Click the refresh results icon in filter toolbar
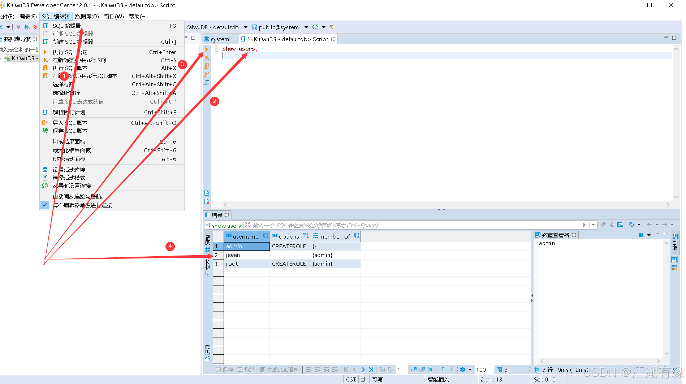This screenshot has height=384, width=686. point(631,224)
